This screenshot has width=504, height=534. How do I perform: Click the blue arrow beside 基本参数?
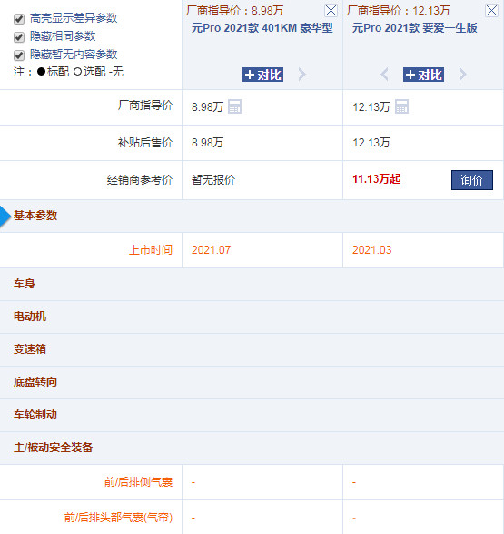5,216
